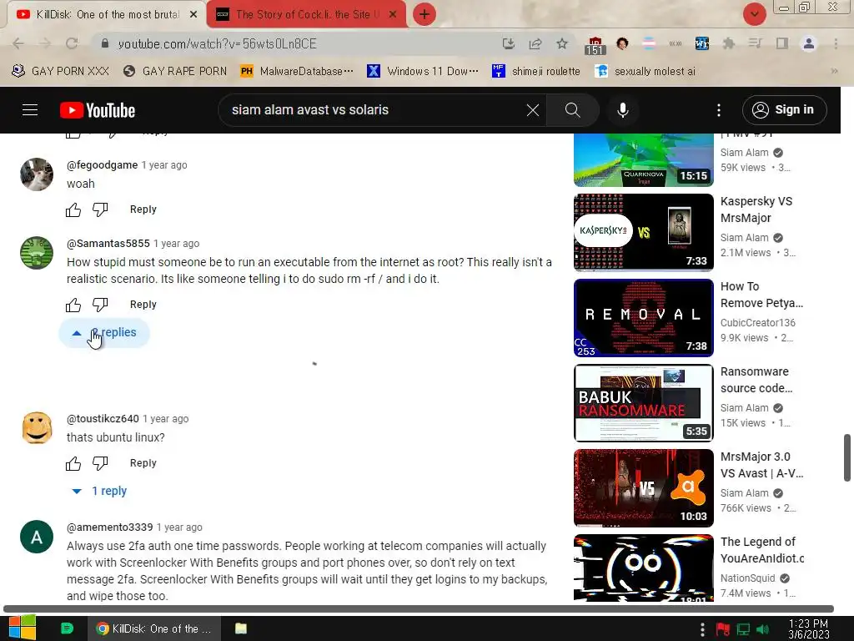Sign in to YouTube
Viewport: 854px width, 641px height.
784,110
